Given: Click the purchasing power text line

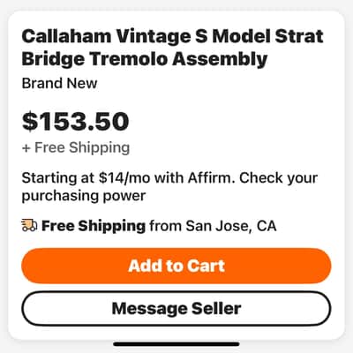Looking at the screenshot, I should pyautogui.click(x=84, y=196).
